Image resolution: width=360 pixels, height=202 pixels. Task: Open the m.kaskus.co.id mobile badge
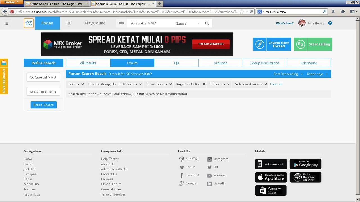click(x=271, y=164)
